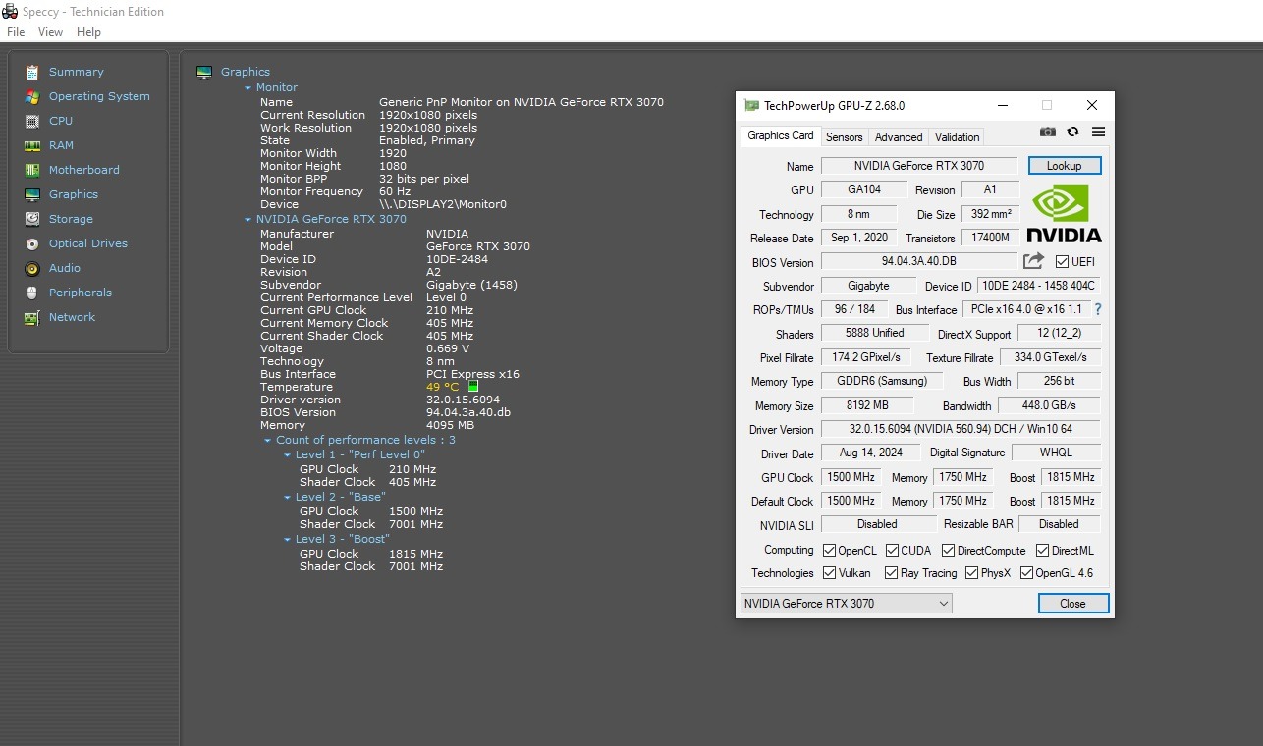1263x746 pixels.
Task: Collapse Count of performance levels arrow
Action: 268,441
